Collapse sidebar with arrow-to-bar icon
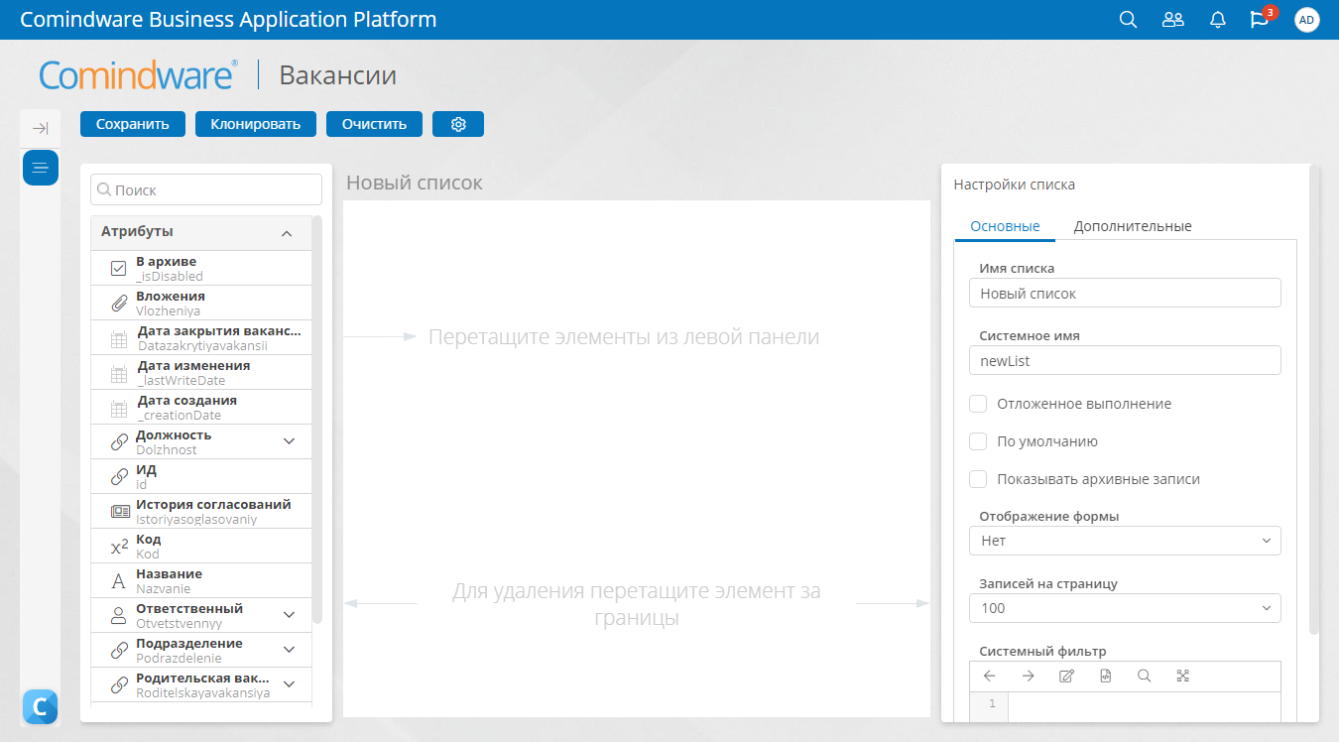The image size is (1339, 742). point(41,128)
